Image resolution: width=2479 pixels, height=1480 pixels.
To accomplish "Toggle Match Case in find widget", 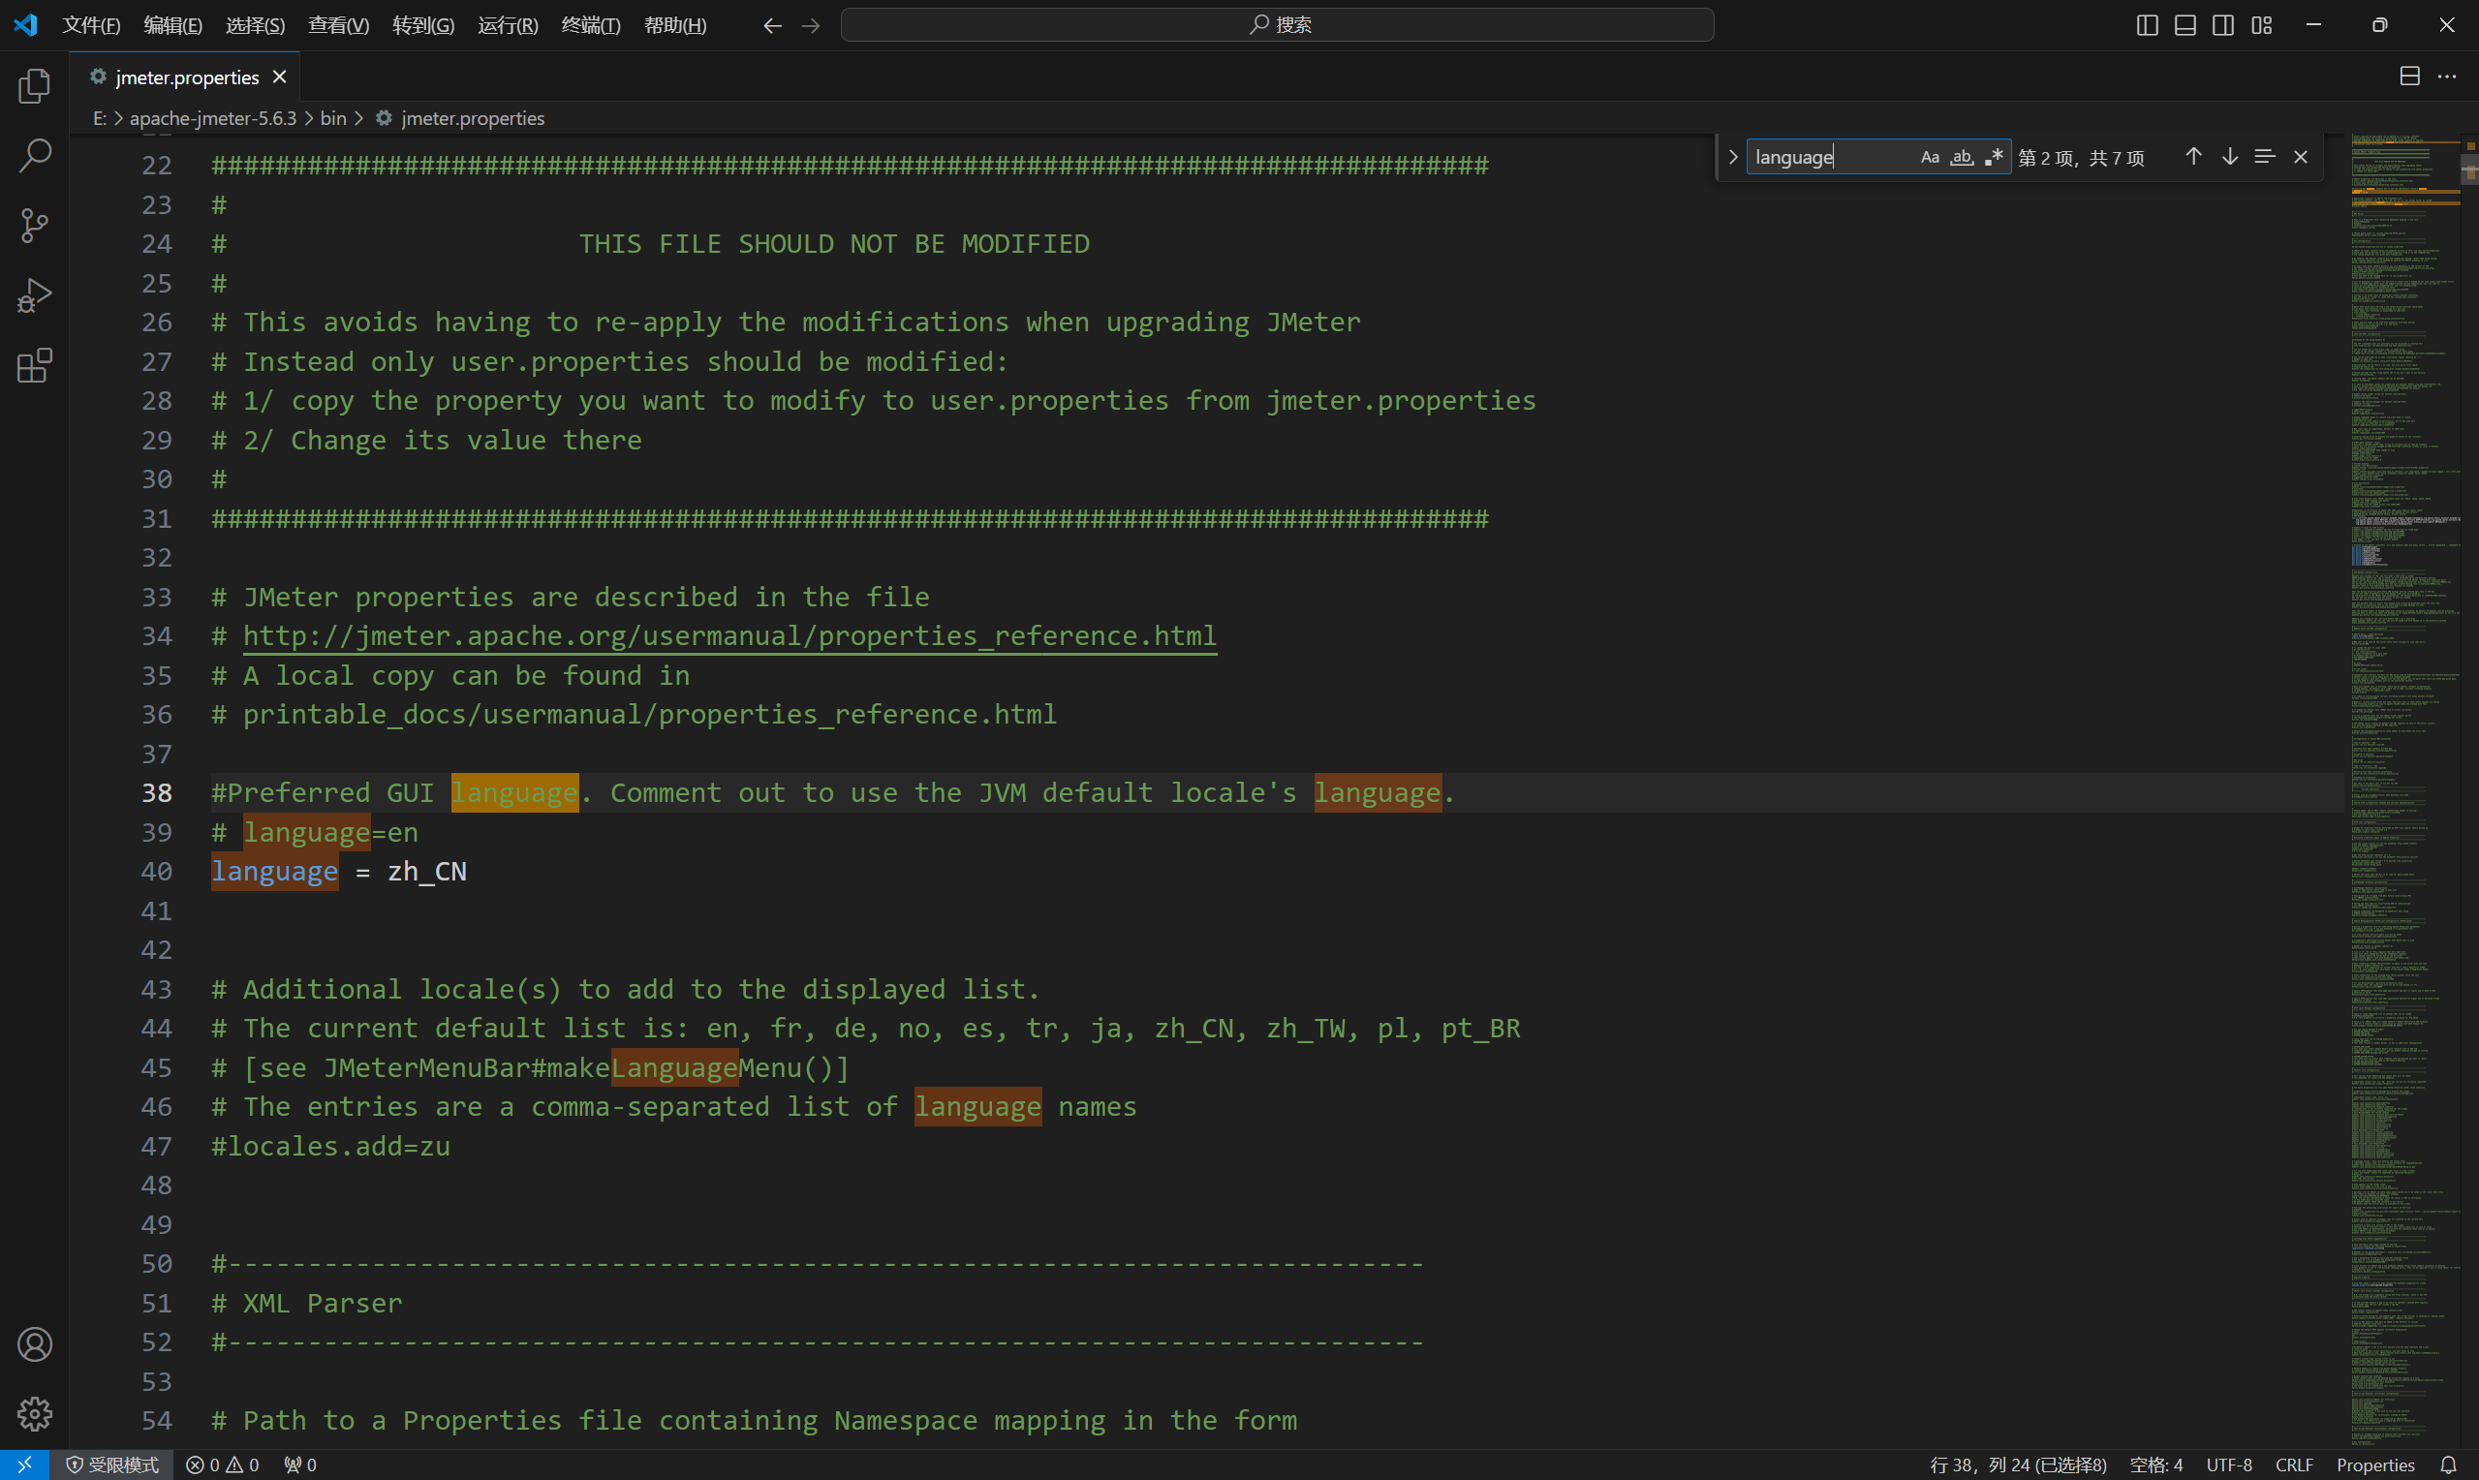I will 1930,157.
